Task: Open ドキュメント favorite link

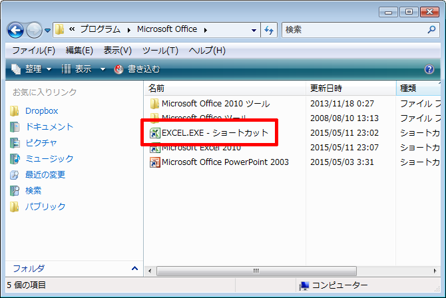Action: tap(49, 127)
